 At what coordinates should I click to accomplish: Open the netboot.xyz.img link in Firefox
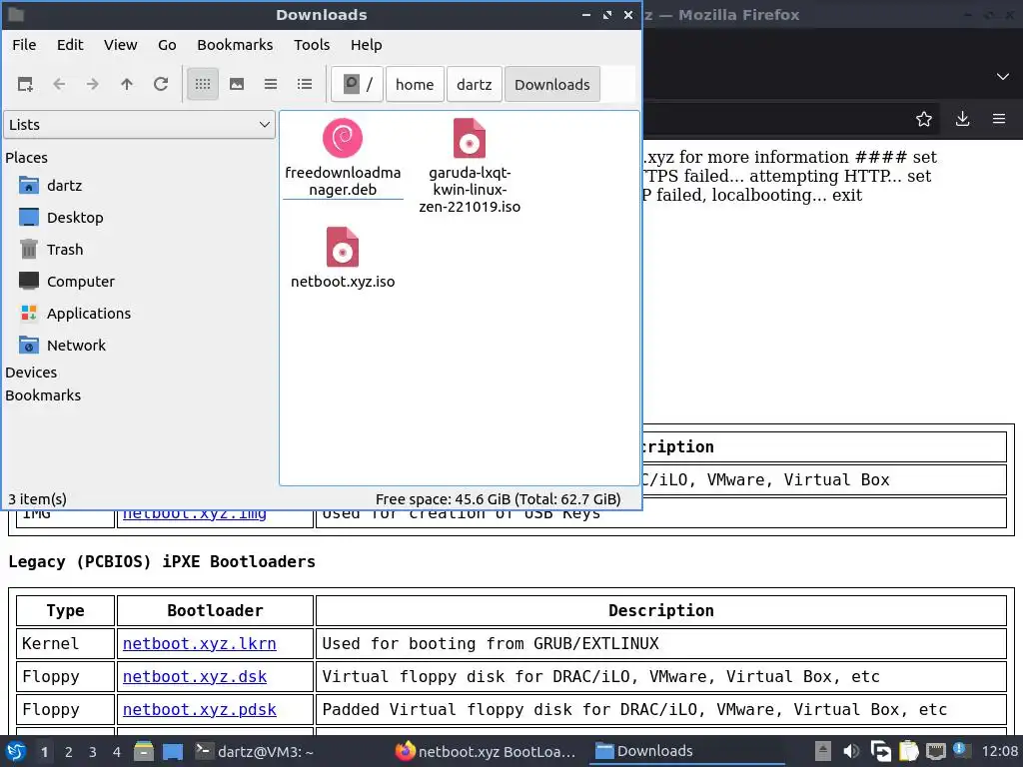click(x=195, y=514)
